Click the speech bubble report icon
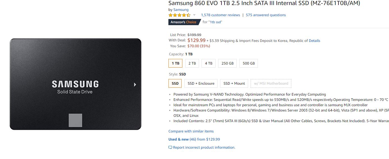The image size is (389, 159). tap(170, 148)
